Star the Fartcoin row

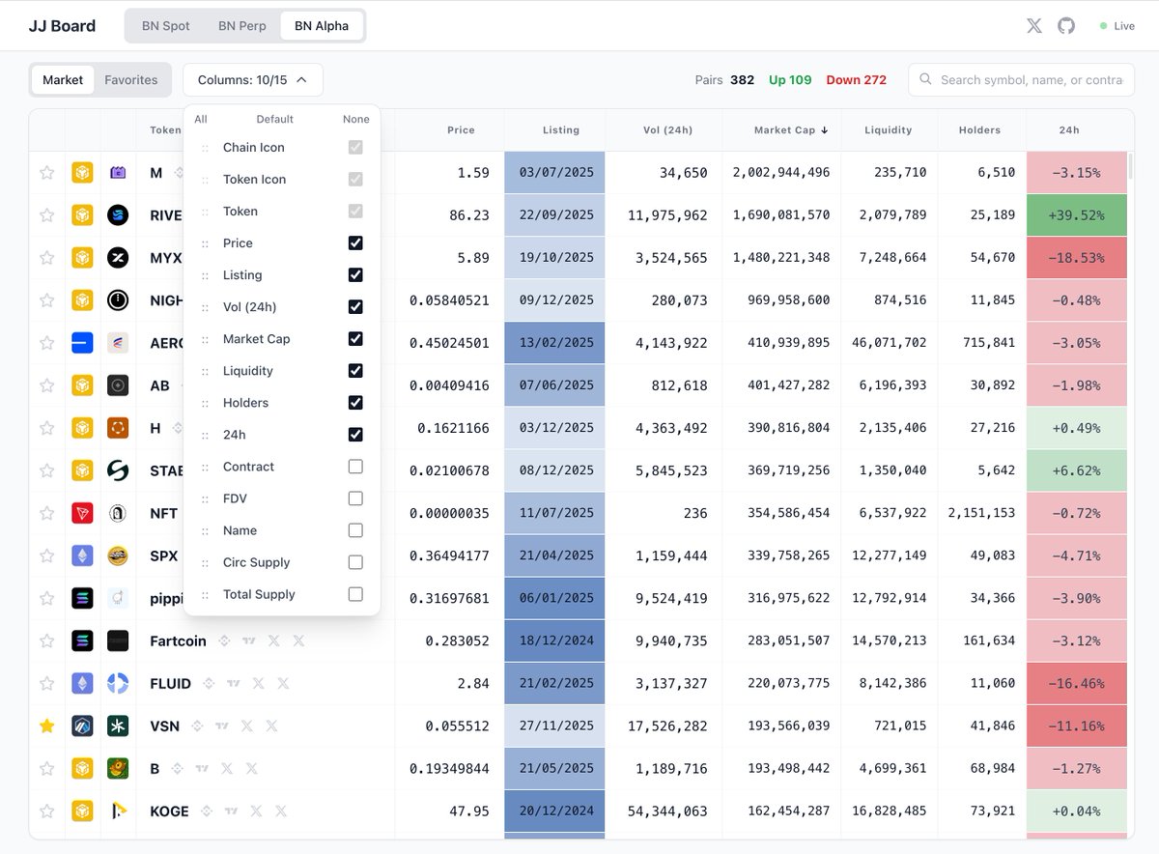click(46, 640)
